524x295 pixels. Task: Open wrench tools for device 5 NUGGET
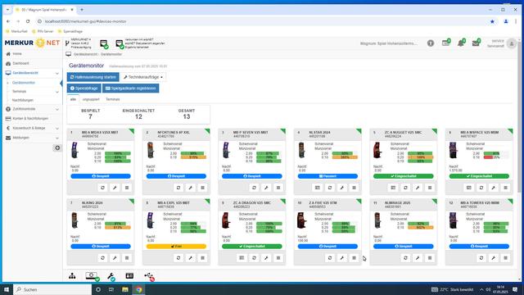pyautogui.click(x=418, y=188)
